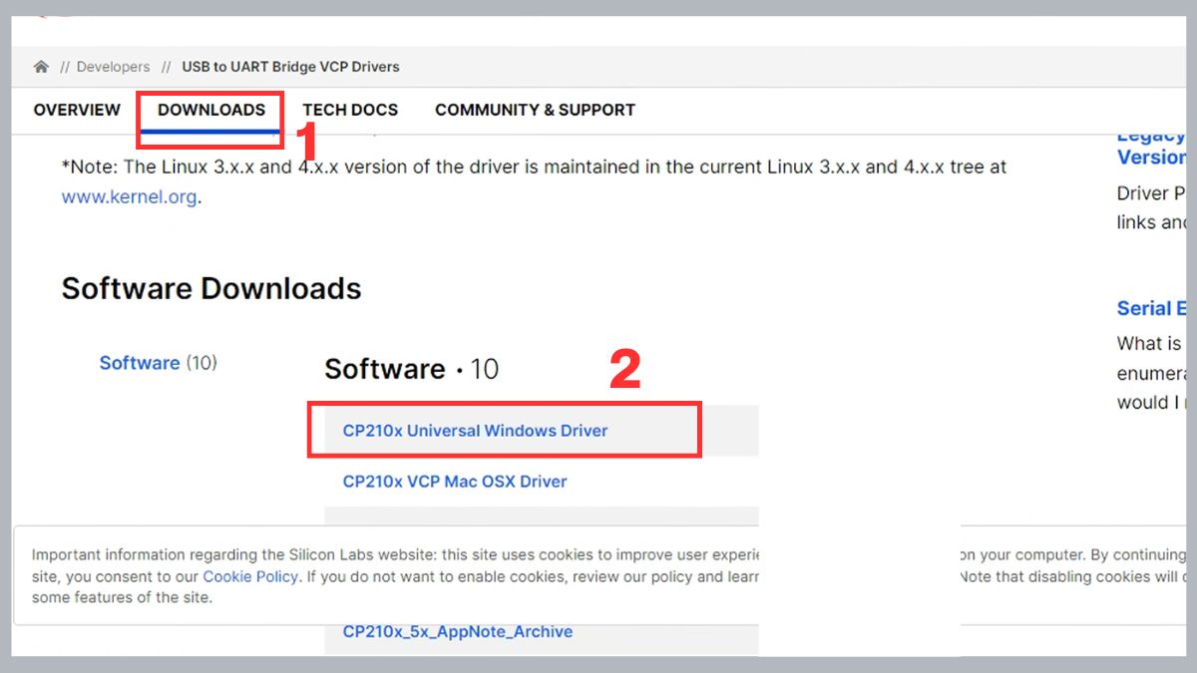Open the CP210x_5x_AppNote_Archive link
The image size is (1197, 673).
(458, 631)
